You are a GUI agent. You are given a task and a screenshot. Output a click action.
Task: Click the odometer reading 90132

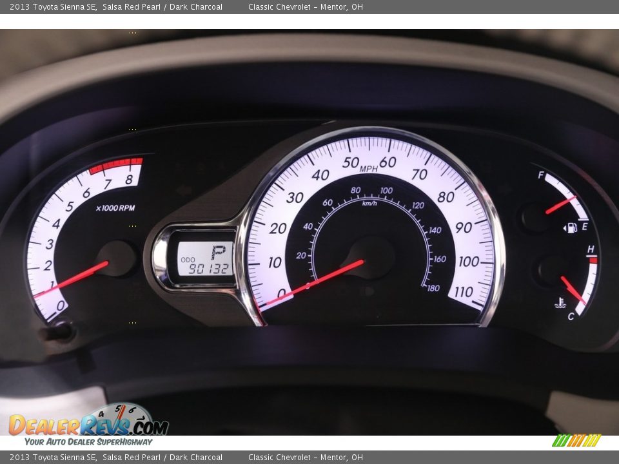pyautogui.click(x=208, y=269)
